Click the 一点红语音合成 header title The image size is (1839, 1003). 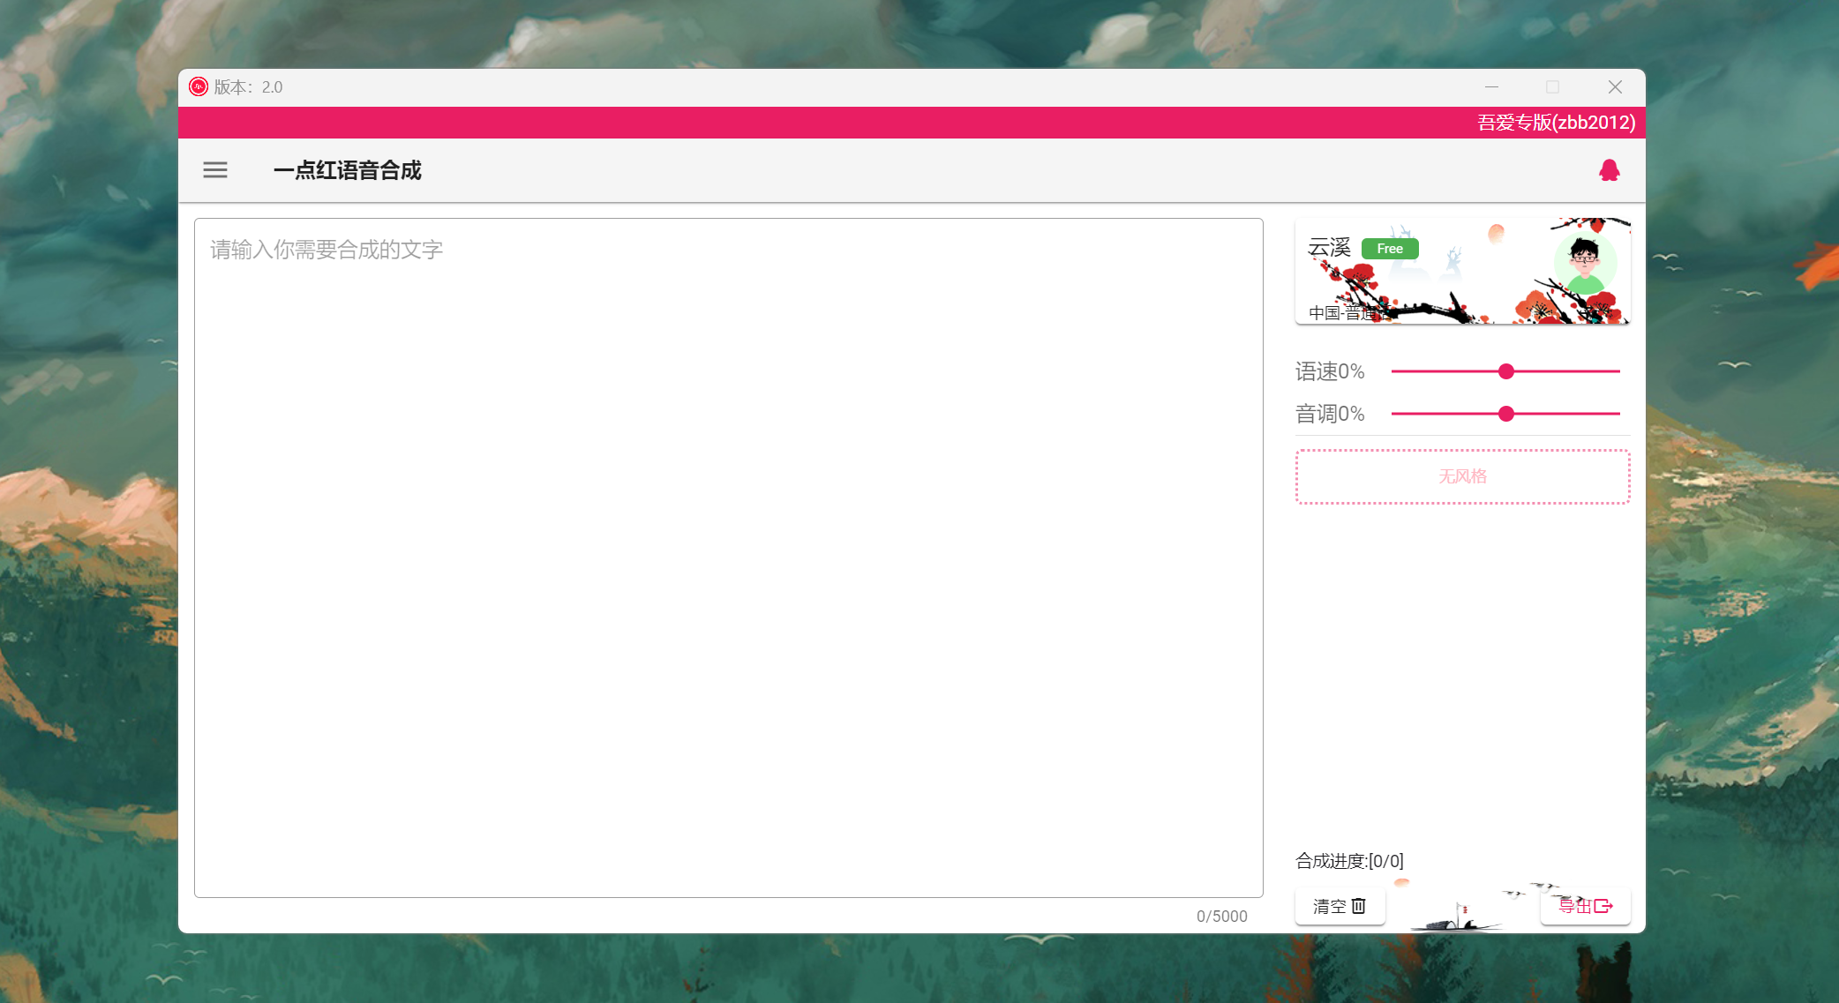tap(348, 170)
